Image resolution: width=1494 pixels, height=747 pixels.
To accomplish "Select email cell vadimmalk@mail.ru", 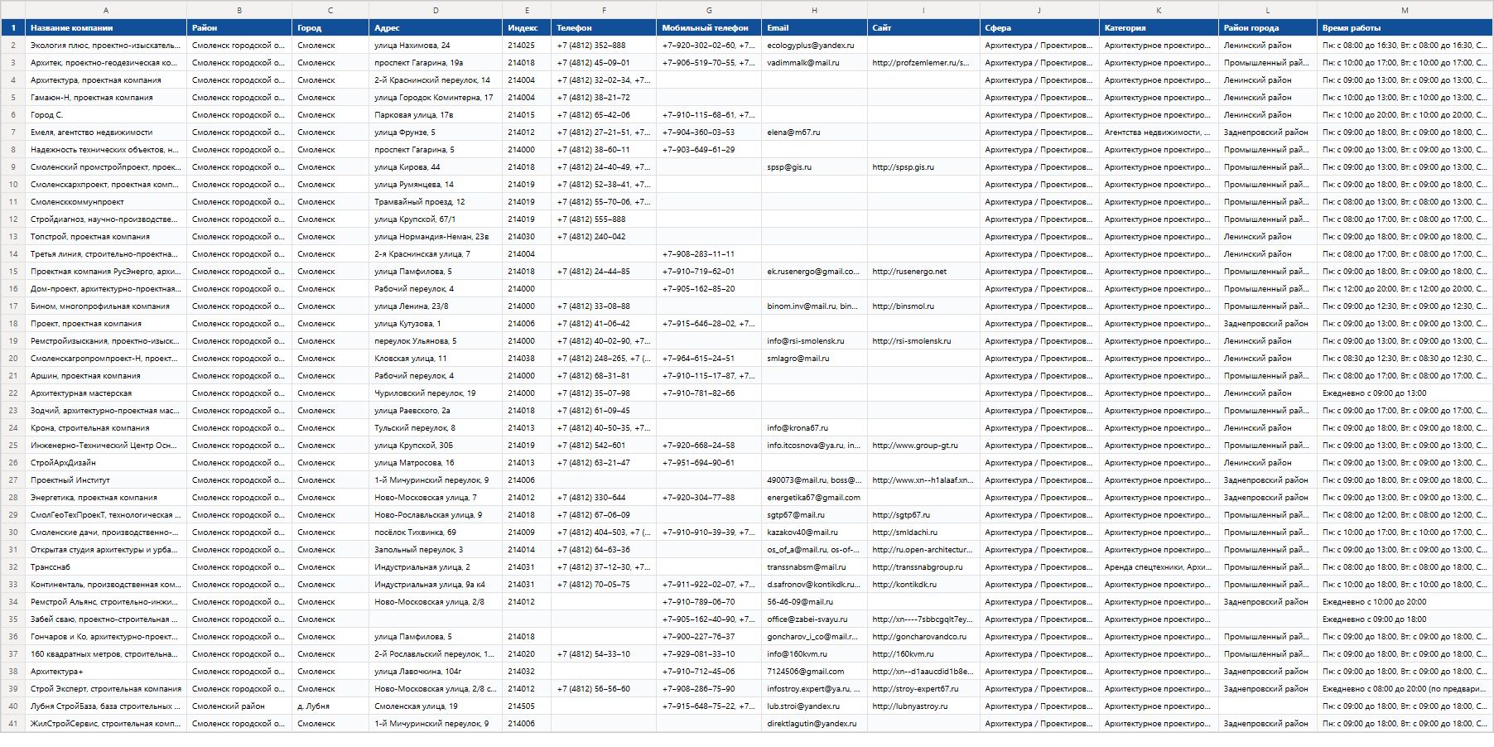I will pos(814,62).
